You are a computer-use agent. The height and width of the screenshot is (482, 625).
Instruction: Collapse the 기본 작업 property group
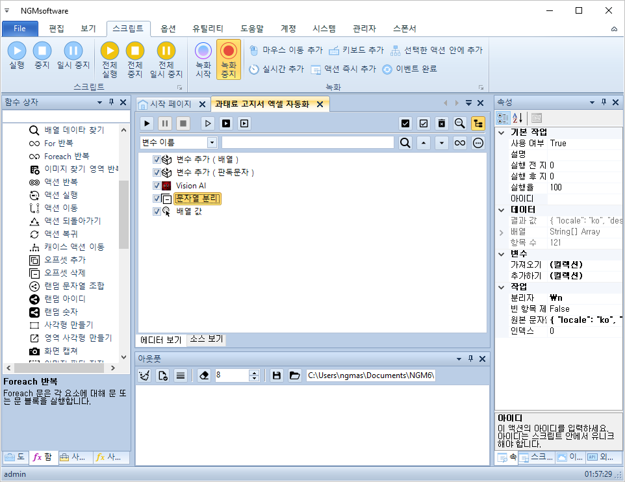502,133
